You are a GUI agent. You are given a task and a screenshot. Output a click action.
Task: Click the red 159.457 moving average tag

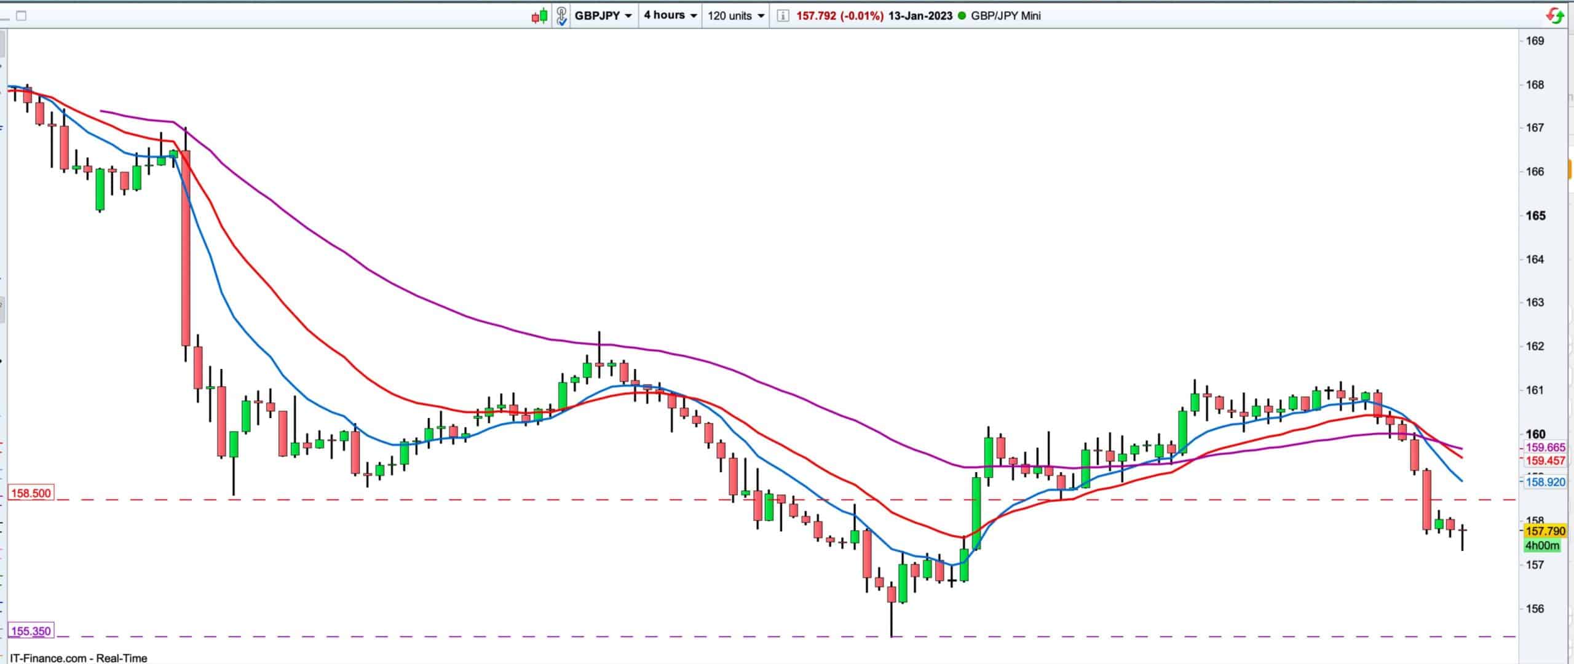1546,460
